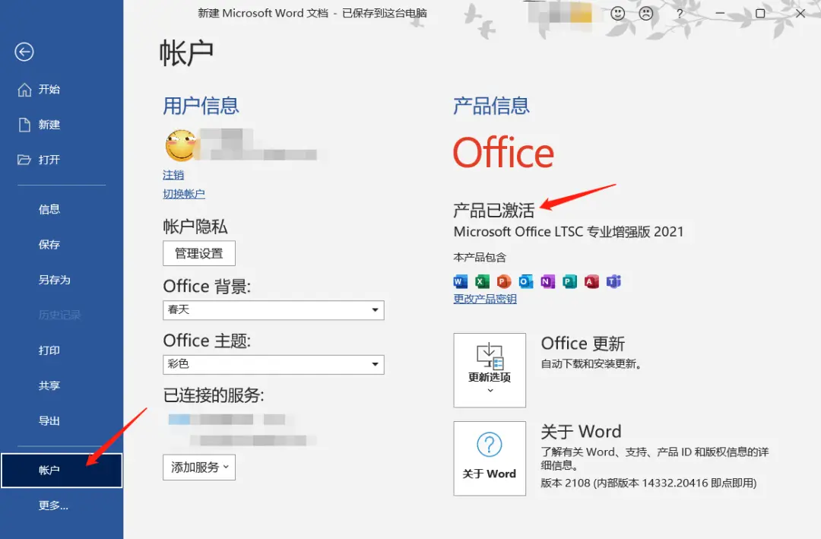The image size is (821, 539).
Task: Open the 添加服务 dropdown button
Action: (199, 468)
